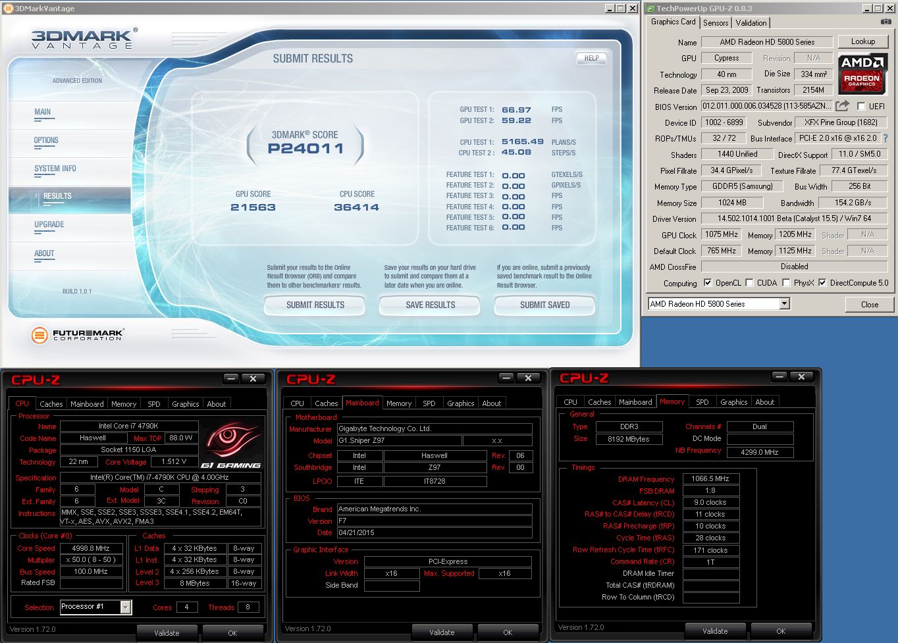This screenshot has height=643, width=898.
Task: Click Validate in the right CPU-Z window
Action: pyautogui.click(x=715, y=631)
